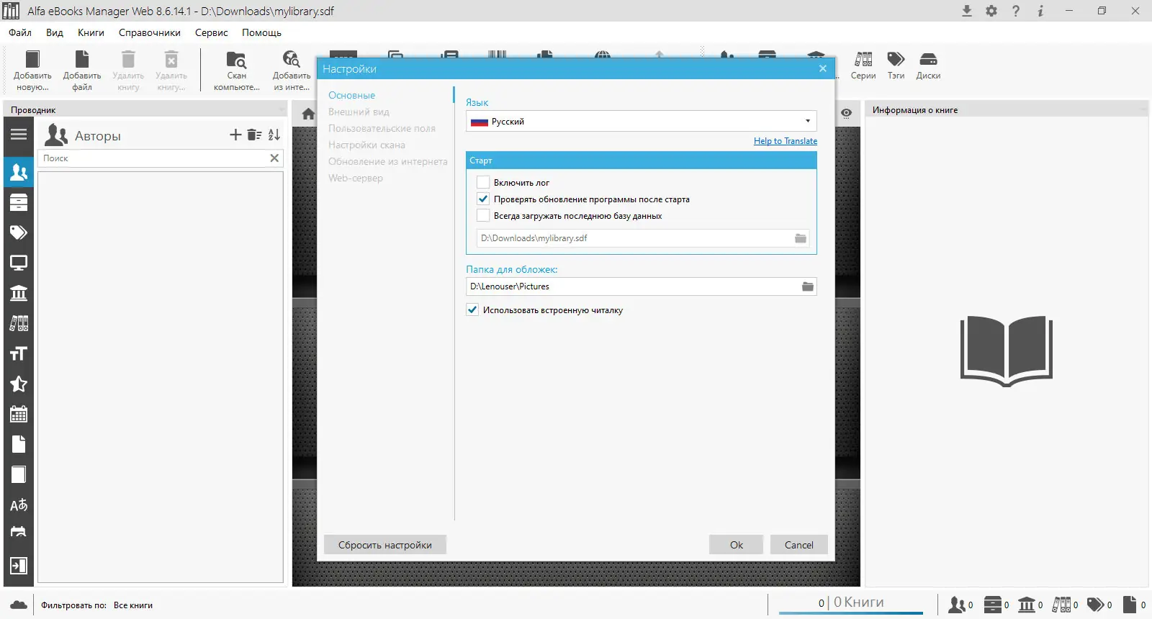1152x619 pixels.
Task: Click the 0 Книги counter in the status bar
Action: coord(851,602)
